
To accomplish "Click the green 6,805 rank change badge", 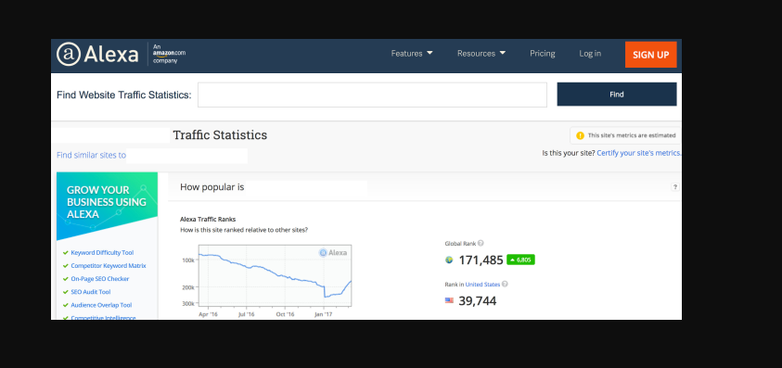I will tap(520, 260).
